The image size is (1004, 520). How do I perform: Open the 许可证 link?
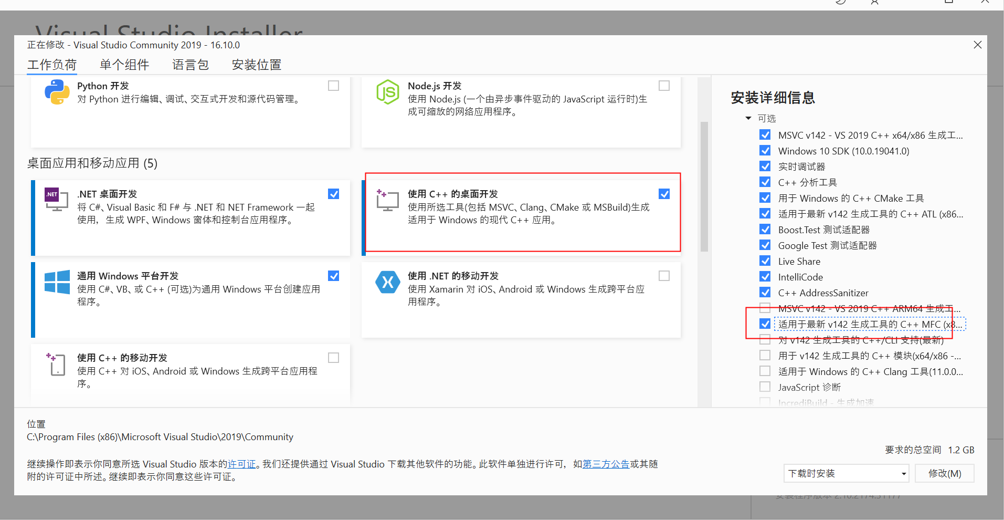[242, 464]
